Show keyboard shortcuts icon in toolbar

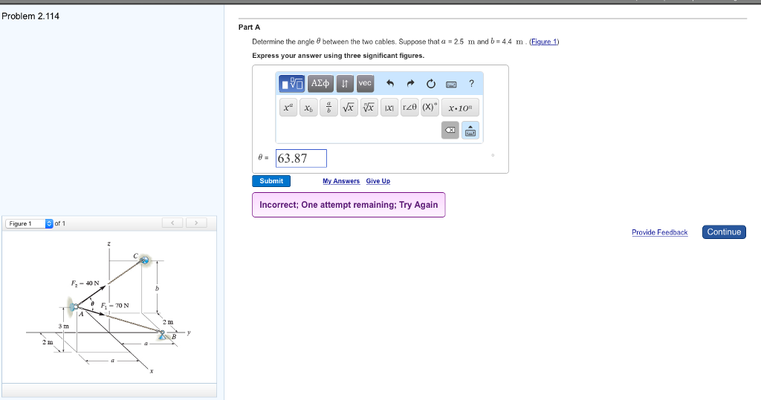pyautogui.click(x=451, y=85)
